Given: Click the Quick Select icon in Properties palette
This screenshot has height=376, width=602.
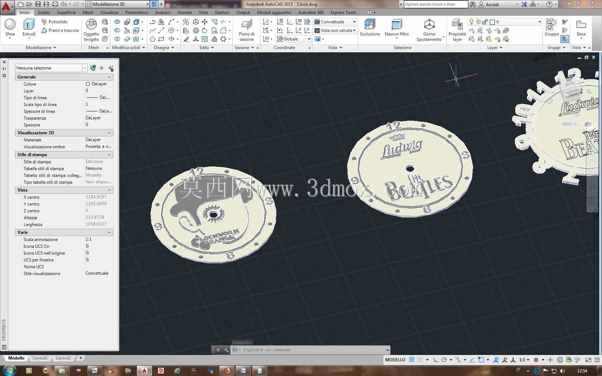Looking at the screenshot, I should [x=111, y=68].
